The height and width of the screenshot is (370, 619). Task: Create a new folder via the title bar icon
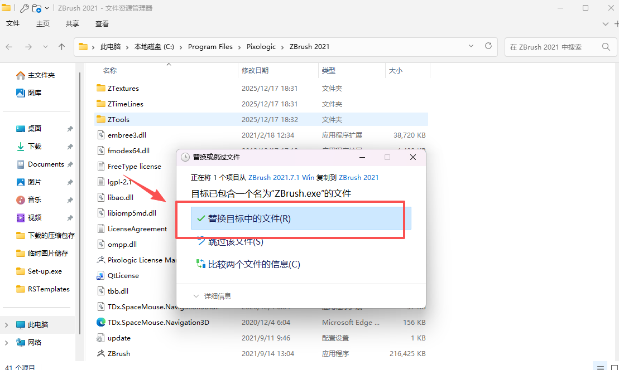37,7
